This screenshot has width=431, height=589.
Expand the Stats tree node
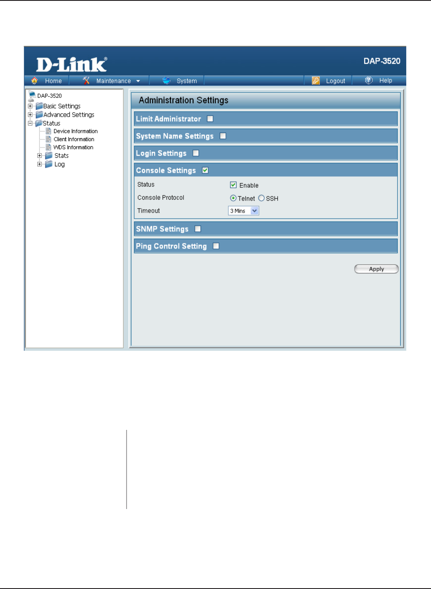coord(39,155)
